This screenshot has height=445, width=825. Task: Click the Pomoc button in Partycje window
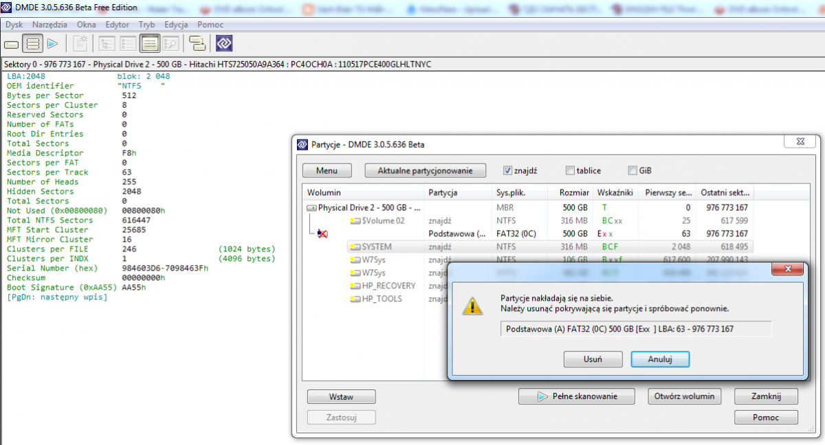tap(766, 418)
